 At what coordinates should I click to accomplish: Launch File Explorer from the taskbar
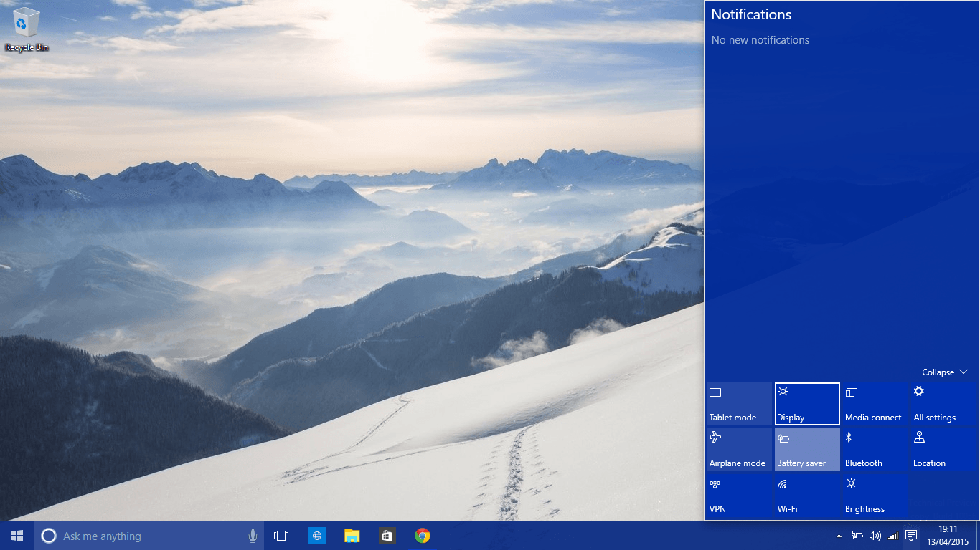[352, 536]
